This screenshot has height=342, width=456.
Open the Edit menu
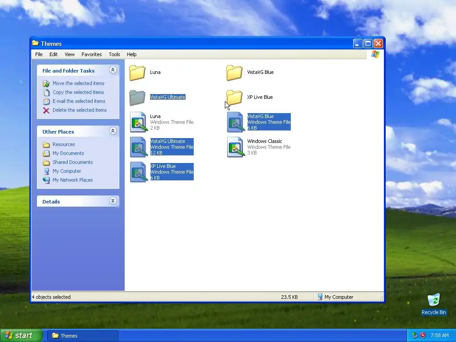tap(53, 54)
